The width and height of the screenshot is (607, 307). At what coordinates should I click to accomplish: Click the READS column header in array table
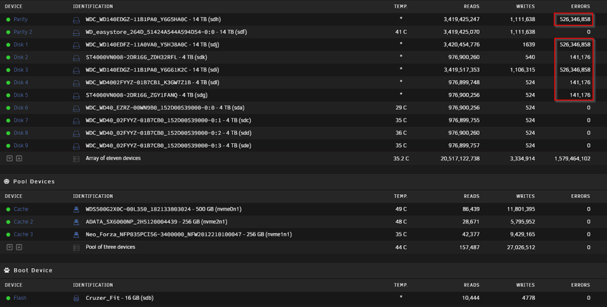pos(472,7)
